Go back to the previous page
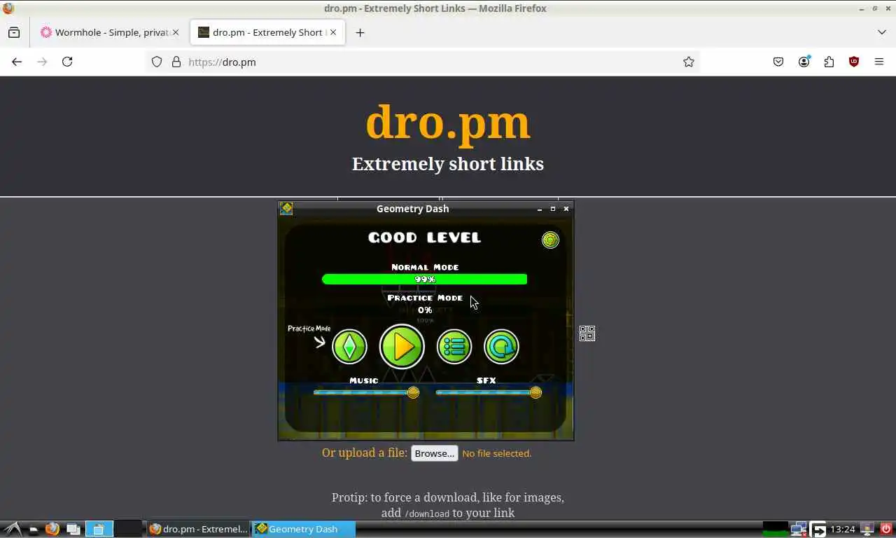 click(x=17, y=62)
